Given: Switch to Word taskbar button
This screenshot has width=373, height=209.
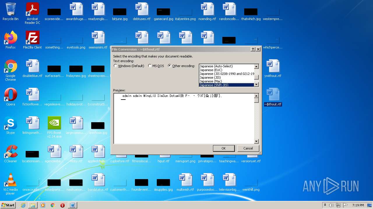Looking at the screenshot, I should click(73, 205).
